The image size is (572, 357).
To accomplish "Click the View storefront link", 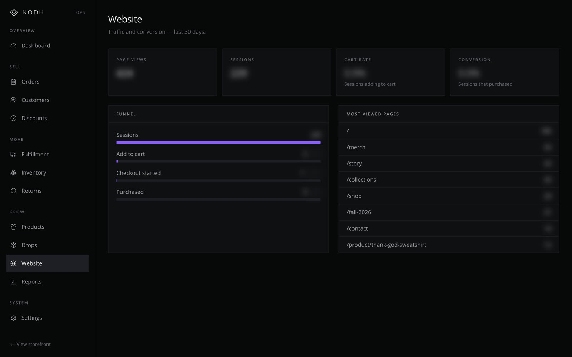I will (30, 344).
